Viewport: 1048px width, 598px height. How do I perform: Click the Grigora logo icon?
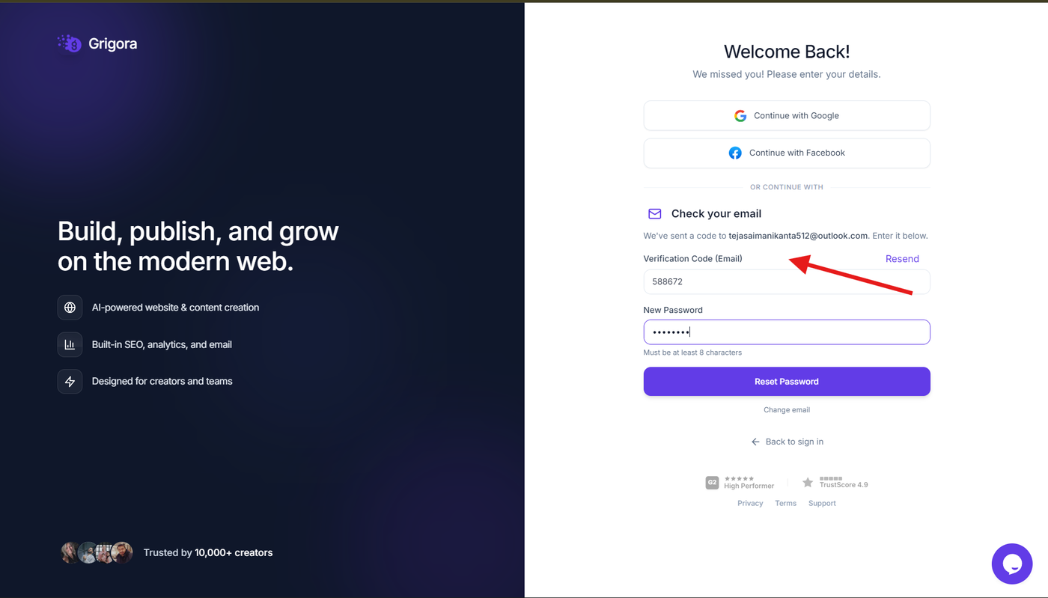coord(70,43)
